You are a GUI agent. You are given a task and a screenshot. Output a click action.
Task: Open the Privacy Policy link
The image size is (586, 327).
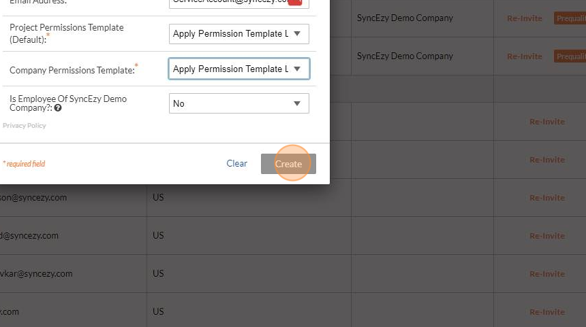[x=25, y=126]
